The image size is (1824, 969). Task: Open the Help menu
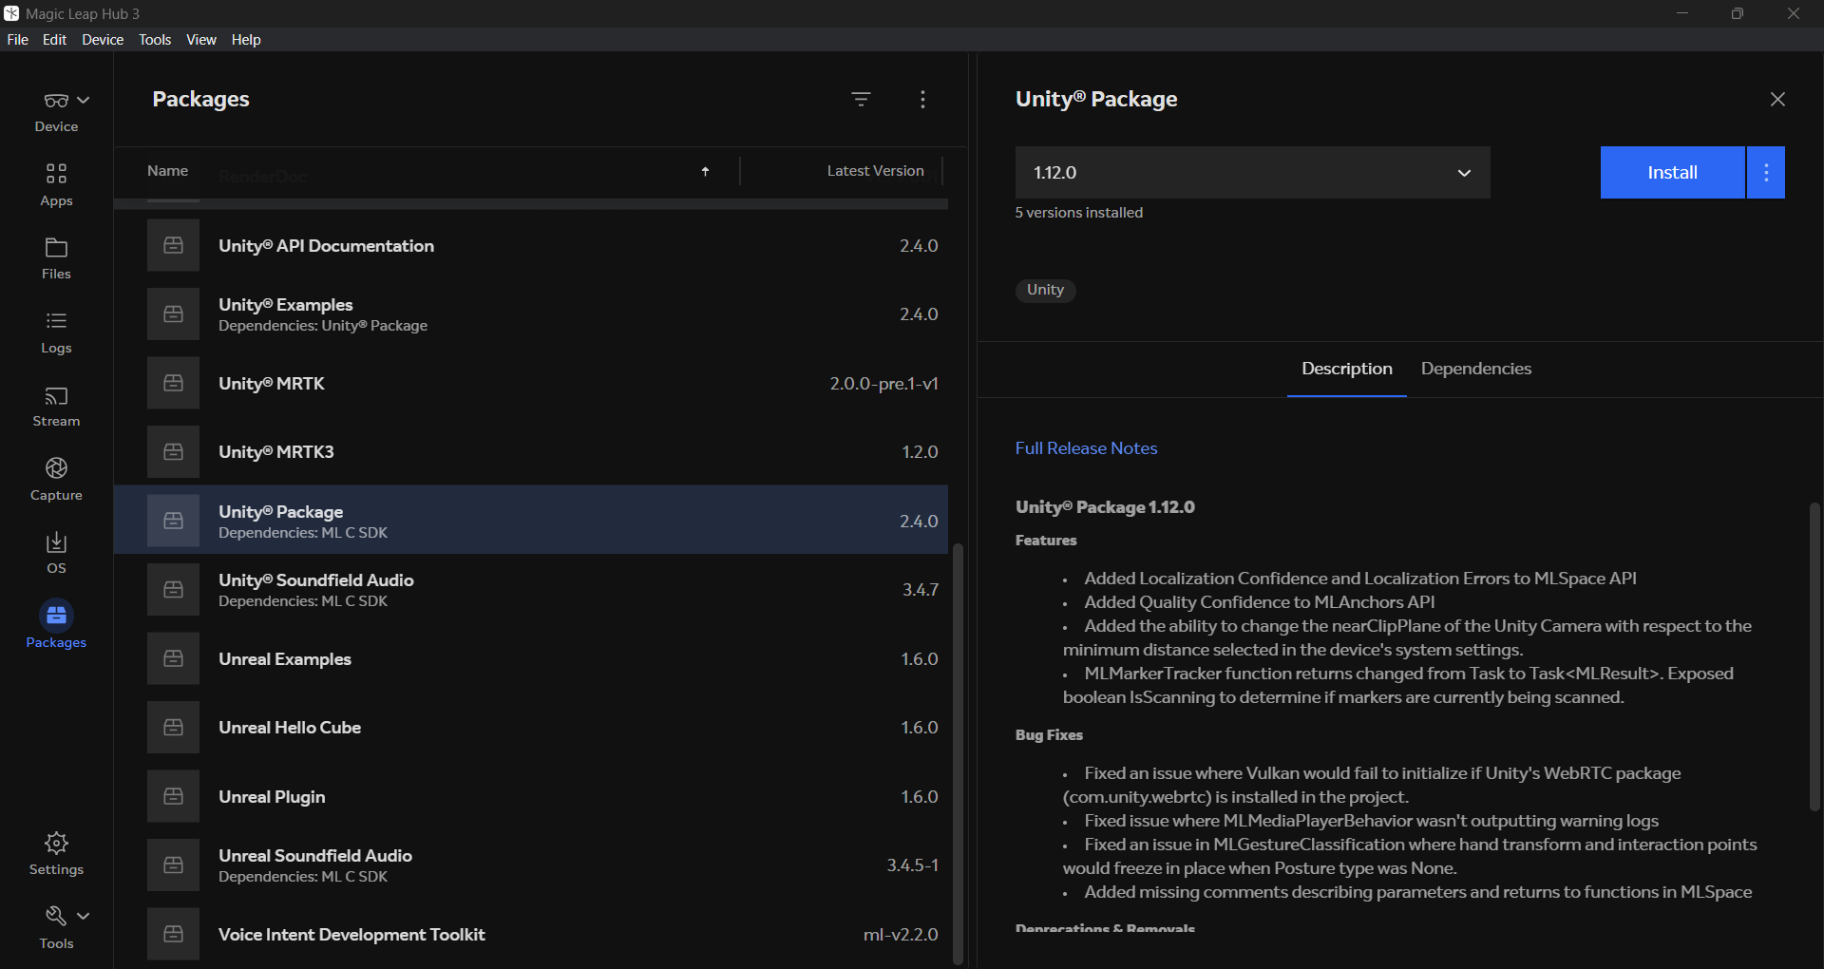pos(245,39)
